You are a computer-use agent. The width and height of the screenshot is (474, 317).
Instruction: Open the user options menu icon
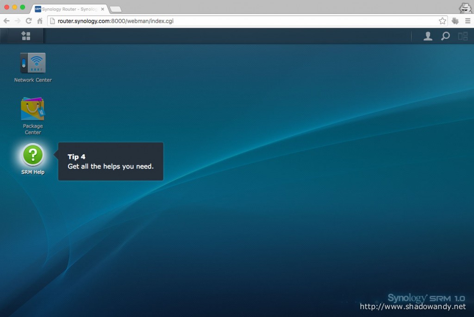428,36
